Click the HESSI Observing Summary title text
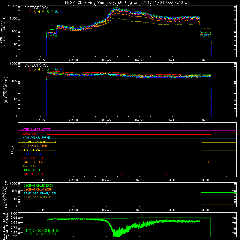 point(127,2)
